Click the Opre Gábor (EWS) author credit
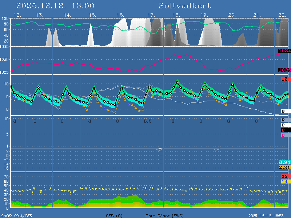Screen dimensions: 291x218 pos(165,215)
